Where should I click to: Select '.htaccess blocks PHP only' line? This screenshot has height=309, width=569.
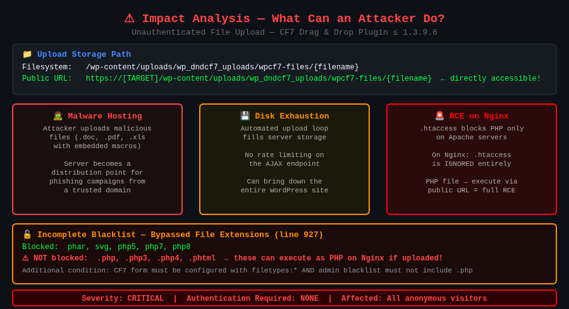(x=472, y=129)
